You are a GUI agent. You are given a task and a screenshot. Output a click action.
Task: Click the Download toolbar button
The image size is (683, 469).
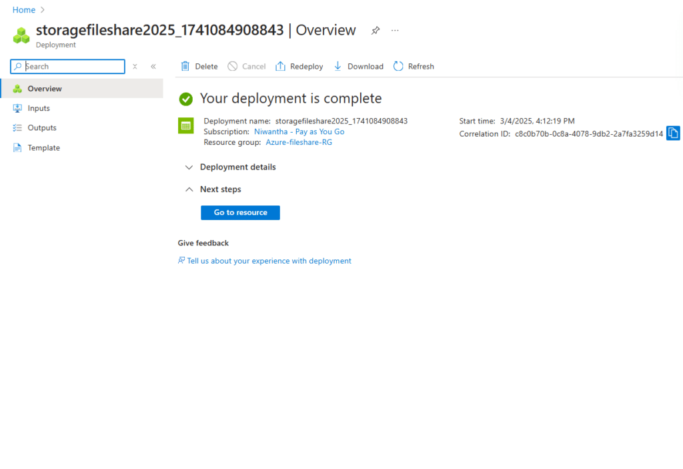pyautogui.click(x=358, y=66)
